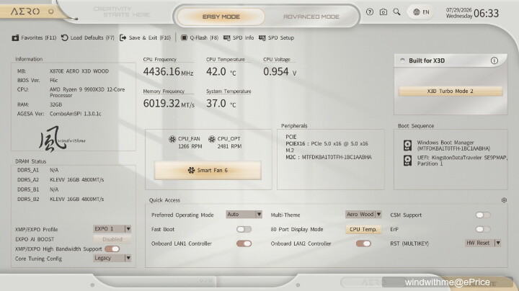Open RST (MULTIKEY) HW Reset dropdown
Viewport: 519px width, 291px height.
483,243
